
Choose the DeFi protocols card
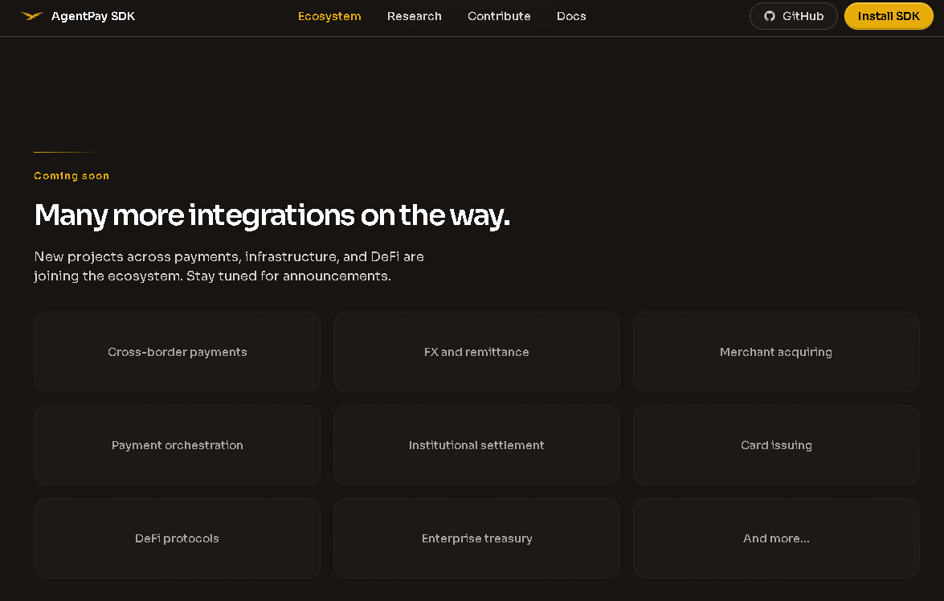click(177, 538)
